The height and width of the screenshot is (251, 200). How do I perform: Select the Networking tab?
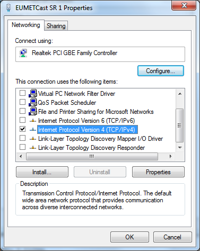tap(26, 25)
